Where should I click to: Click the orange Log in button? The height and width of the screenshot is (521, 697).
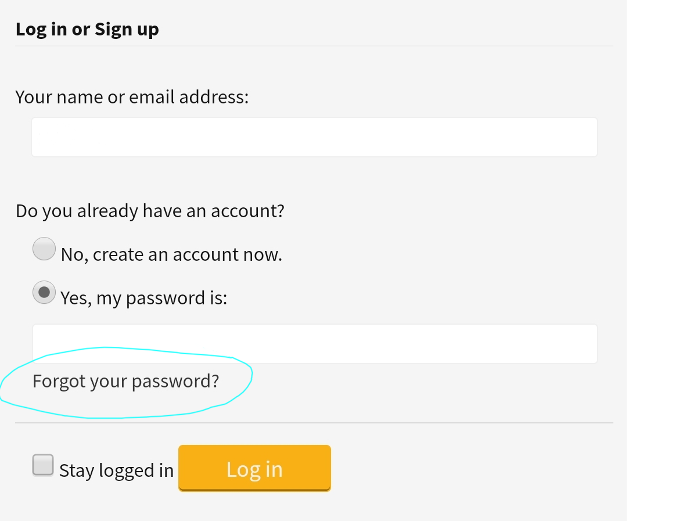(x=254, y=468)
